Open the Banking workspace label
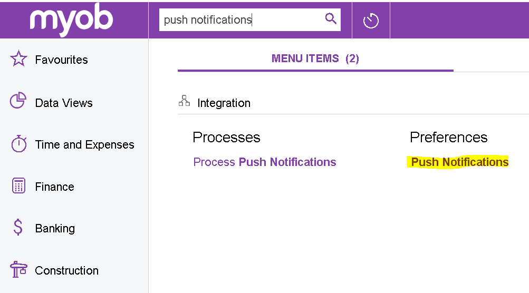 [55, 229]
